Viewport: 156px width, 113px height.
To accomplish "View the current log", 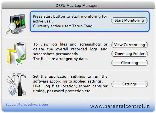I will [x=130, y=45].
